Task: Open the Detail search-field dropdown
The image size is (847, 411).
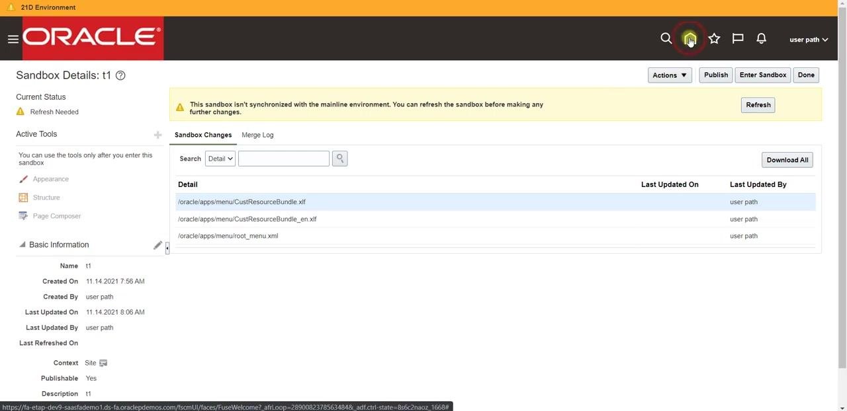Action: click(x=220, y=159)
